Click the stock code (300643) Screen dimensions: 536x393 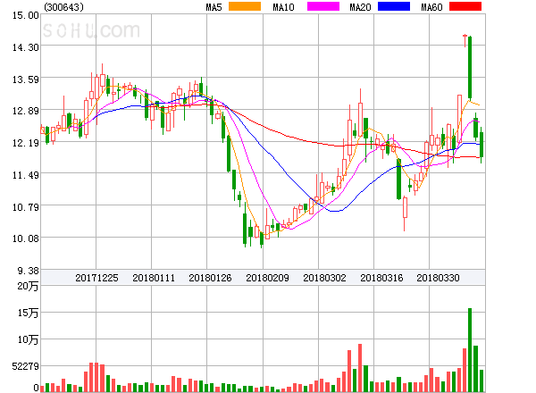[64, 7]
